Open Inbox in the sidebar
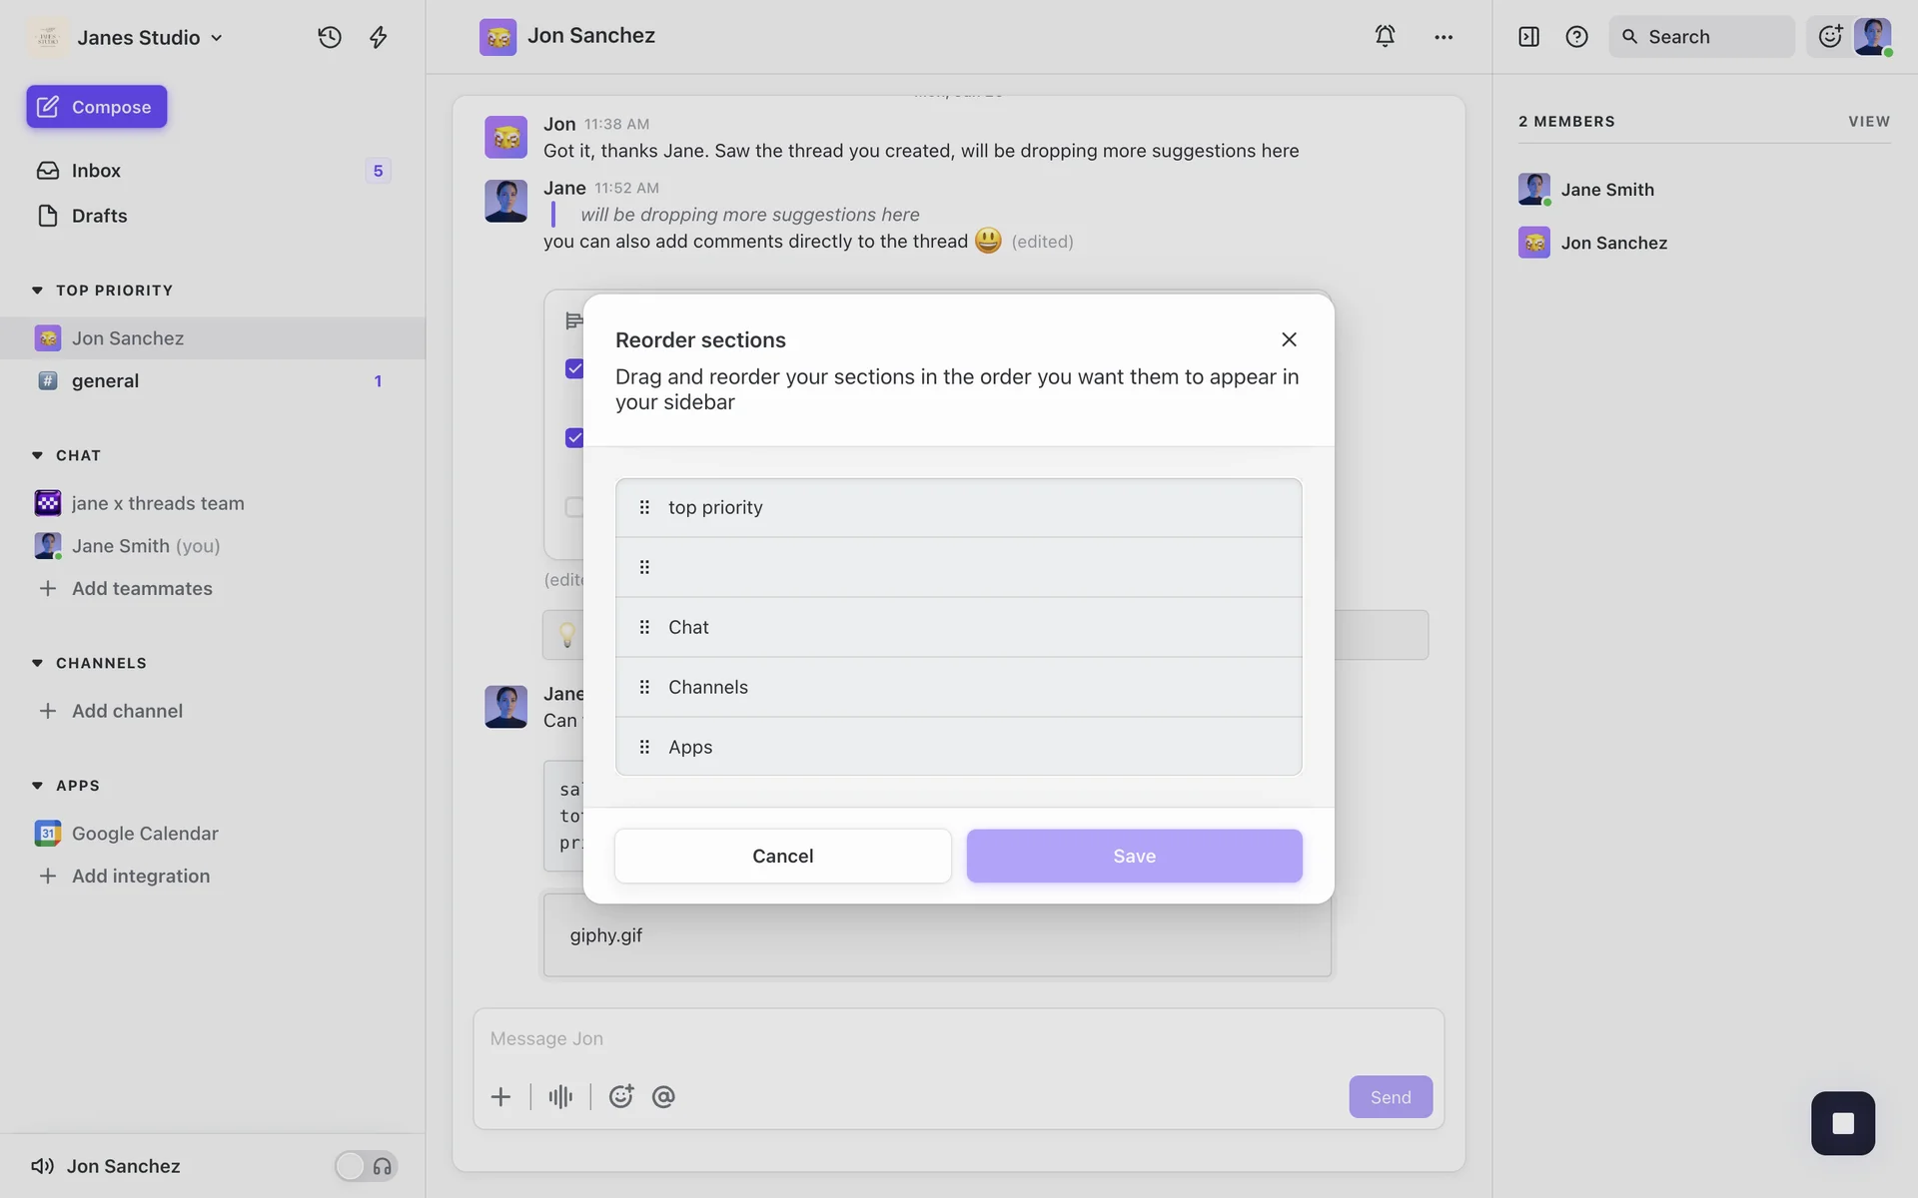The image size is (1918, 1198). coord(96,171)
